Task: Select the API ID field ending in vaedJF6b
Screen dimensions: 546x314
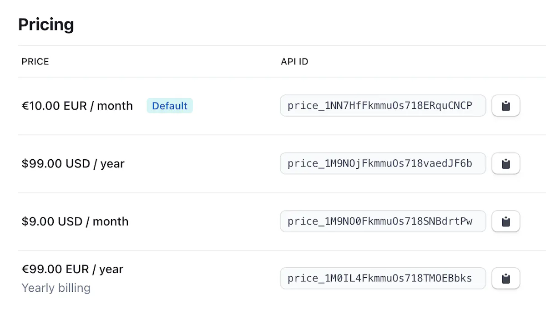Action: [x=383, y=163]
